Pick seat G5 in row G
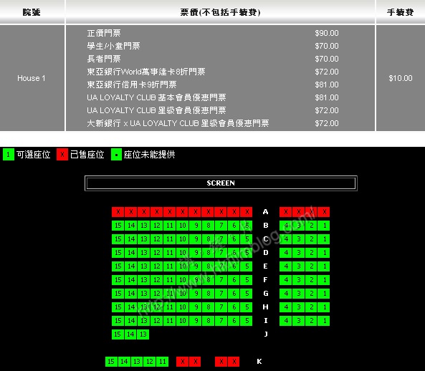 point(247,293)
